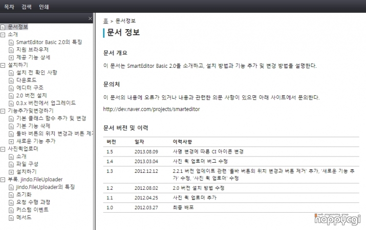Open the 설치 전 확인 사항 page
The image size is (366, 230).
[x=37, y=72]
